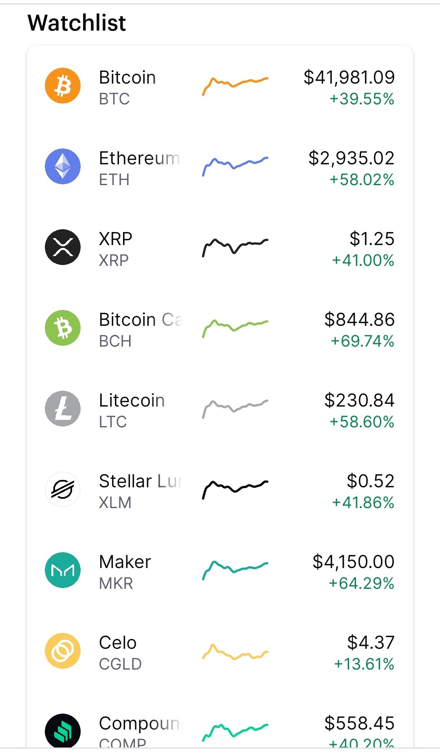The width and height of the screenshot is (440, 754).
Task: Tap the Maker price $4,150.00
Action: point(353,562)
